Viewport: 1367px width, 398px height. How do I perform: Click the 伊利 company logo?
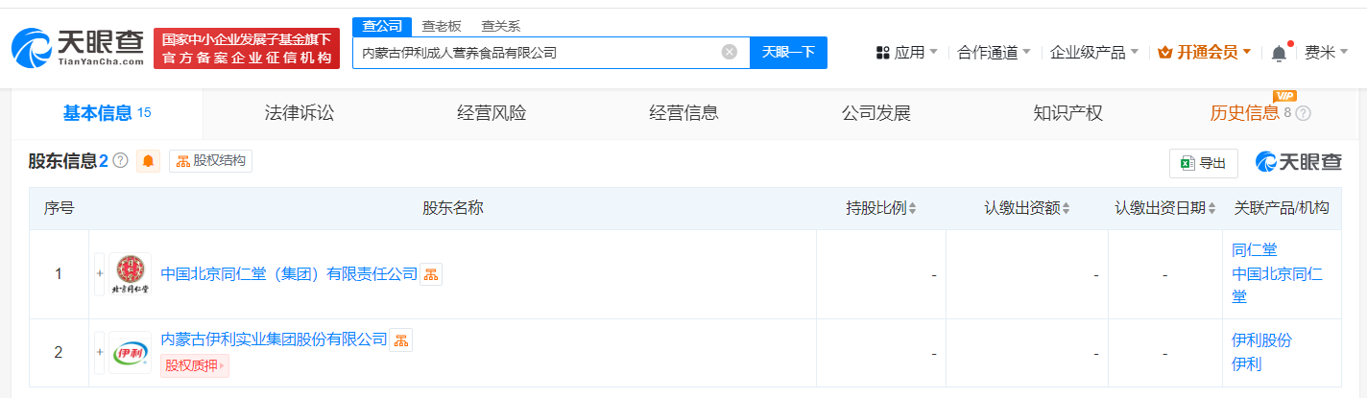tap(130, 353)
